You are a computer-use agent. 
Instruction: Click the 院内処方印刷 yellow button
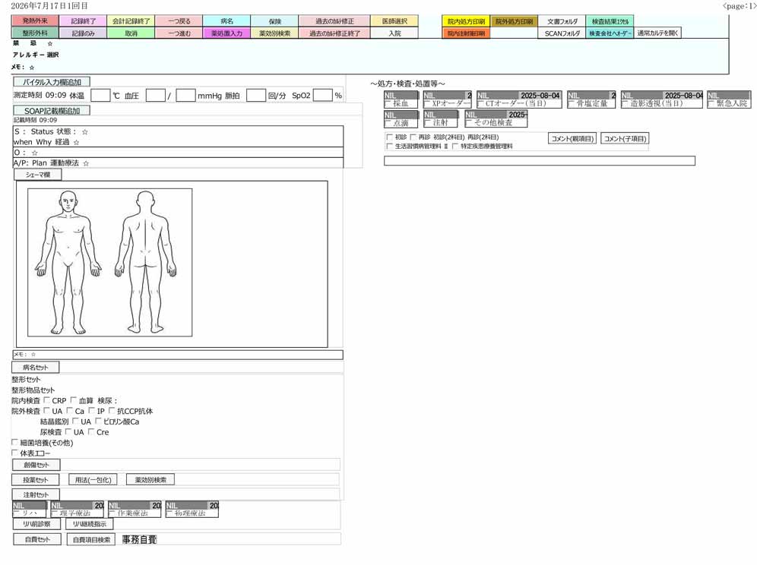[466, 21]
